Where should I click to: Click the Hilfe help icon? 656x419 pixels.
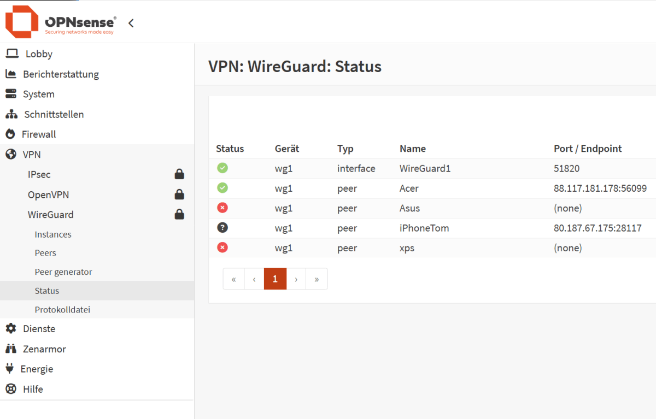pos(11,389)
